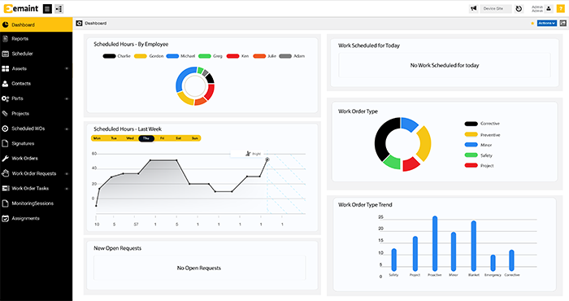The height and width of the screenshot is (301, 569).
Task: Toggle the hamburger menu icon
Action: (x=47, y=9)
